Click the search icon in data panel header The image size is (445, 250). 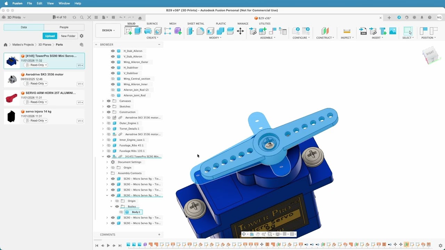pyautogui.click(x=82, y=17)
